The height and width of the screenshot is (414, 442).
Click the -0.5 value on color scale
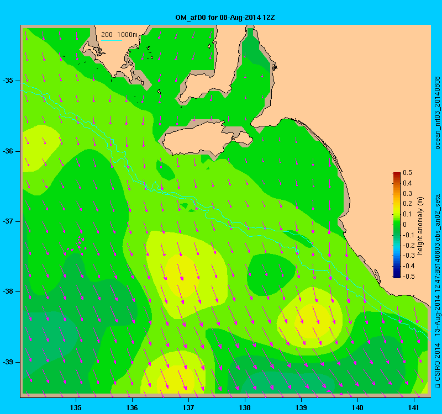point(408,277)
